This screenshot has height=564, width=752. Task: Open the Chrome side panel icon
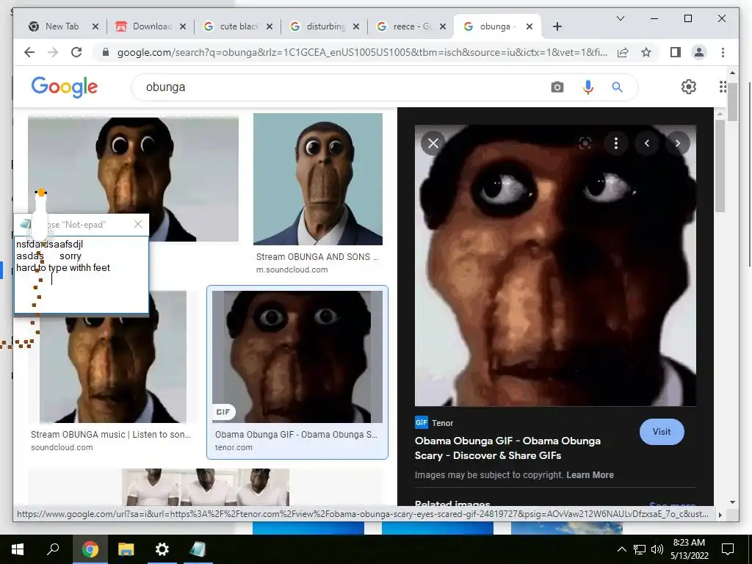pos(676,52)
